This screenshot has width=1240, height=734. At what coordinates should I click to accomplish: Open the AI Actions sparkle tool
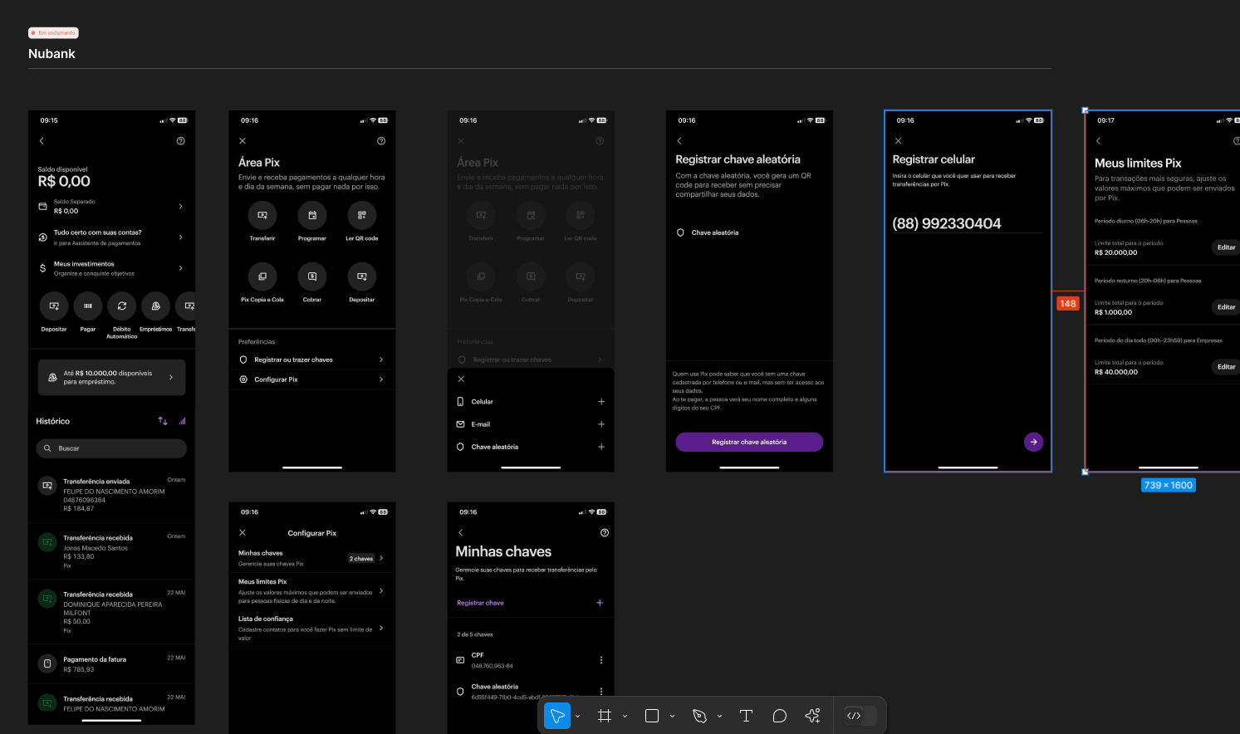(x=812, y=716)
